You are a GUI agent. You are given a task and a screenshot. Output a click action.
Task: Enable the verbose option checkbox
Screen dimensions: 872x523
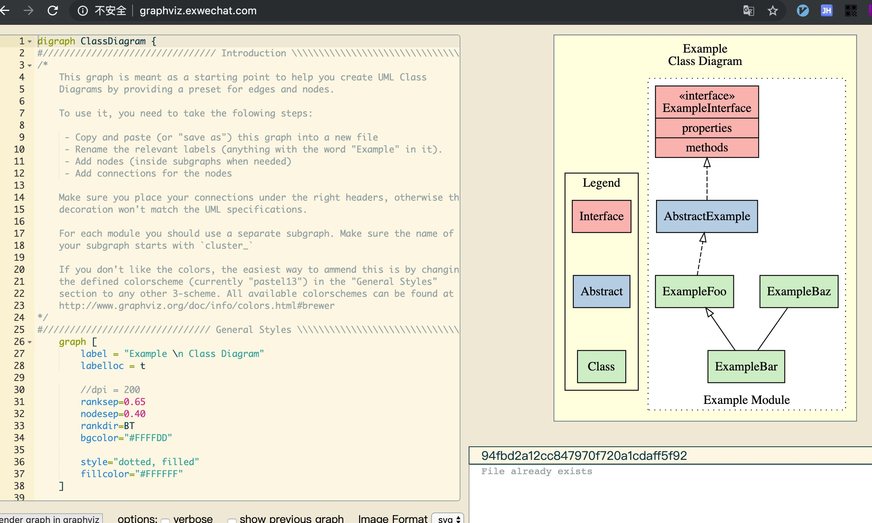coord(165,520)
